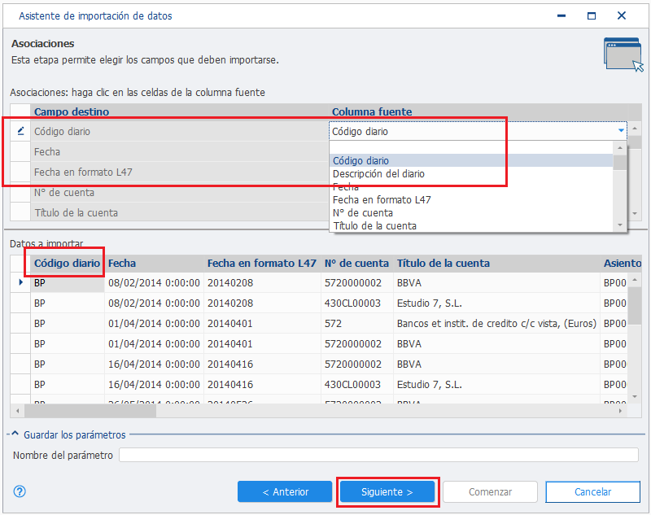Click the Código diario column header in data grid
The image size is (651, 515).
pos(68,263)
